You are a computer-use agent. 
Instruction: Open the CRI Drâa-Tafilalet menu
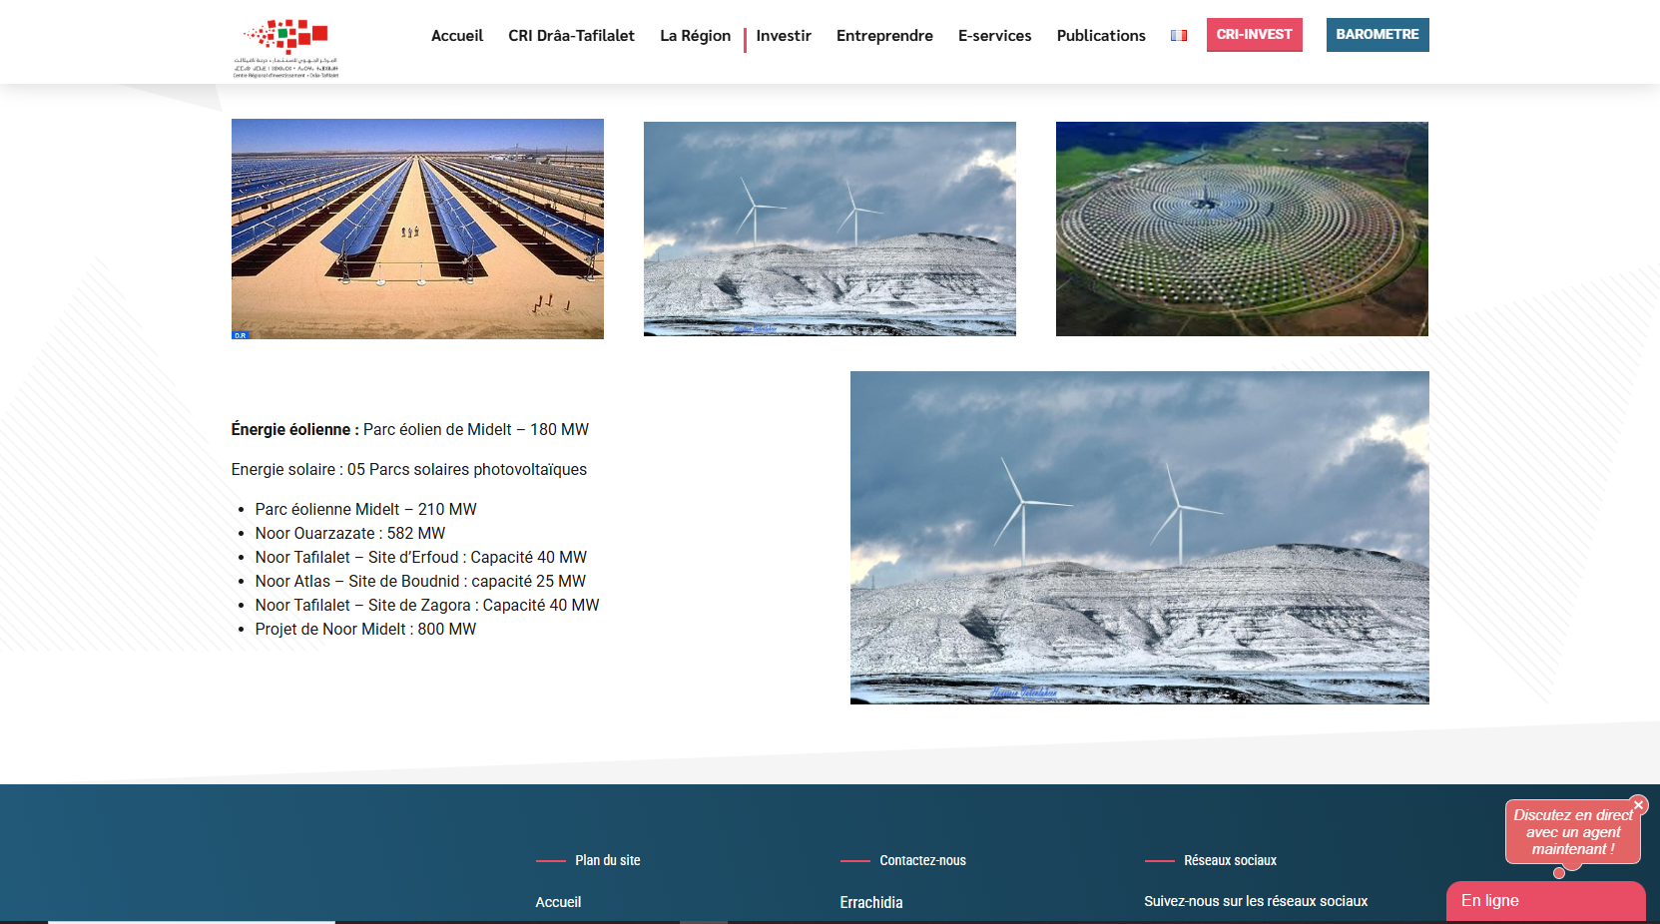(571, 36)
